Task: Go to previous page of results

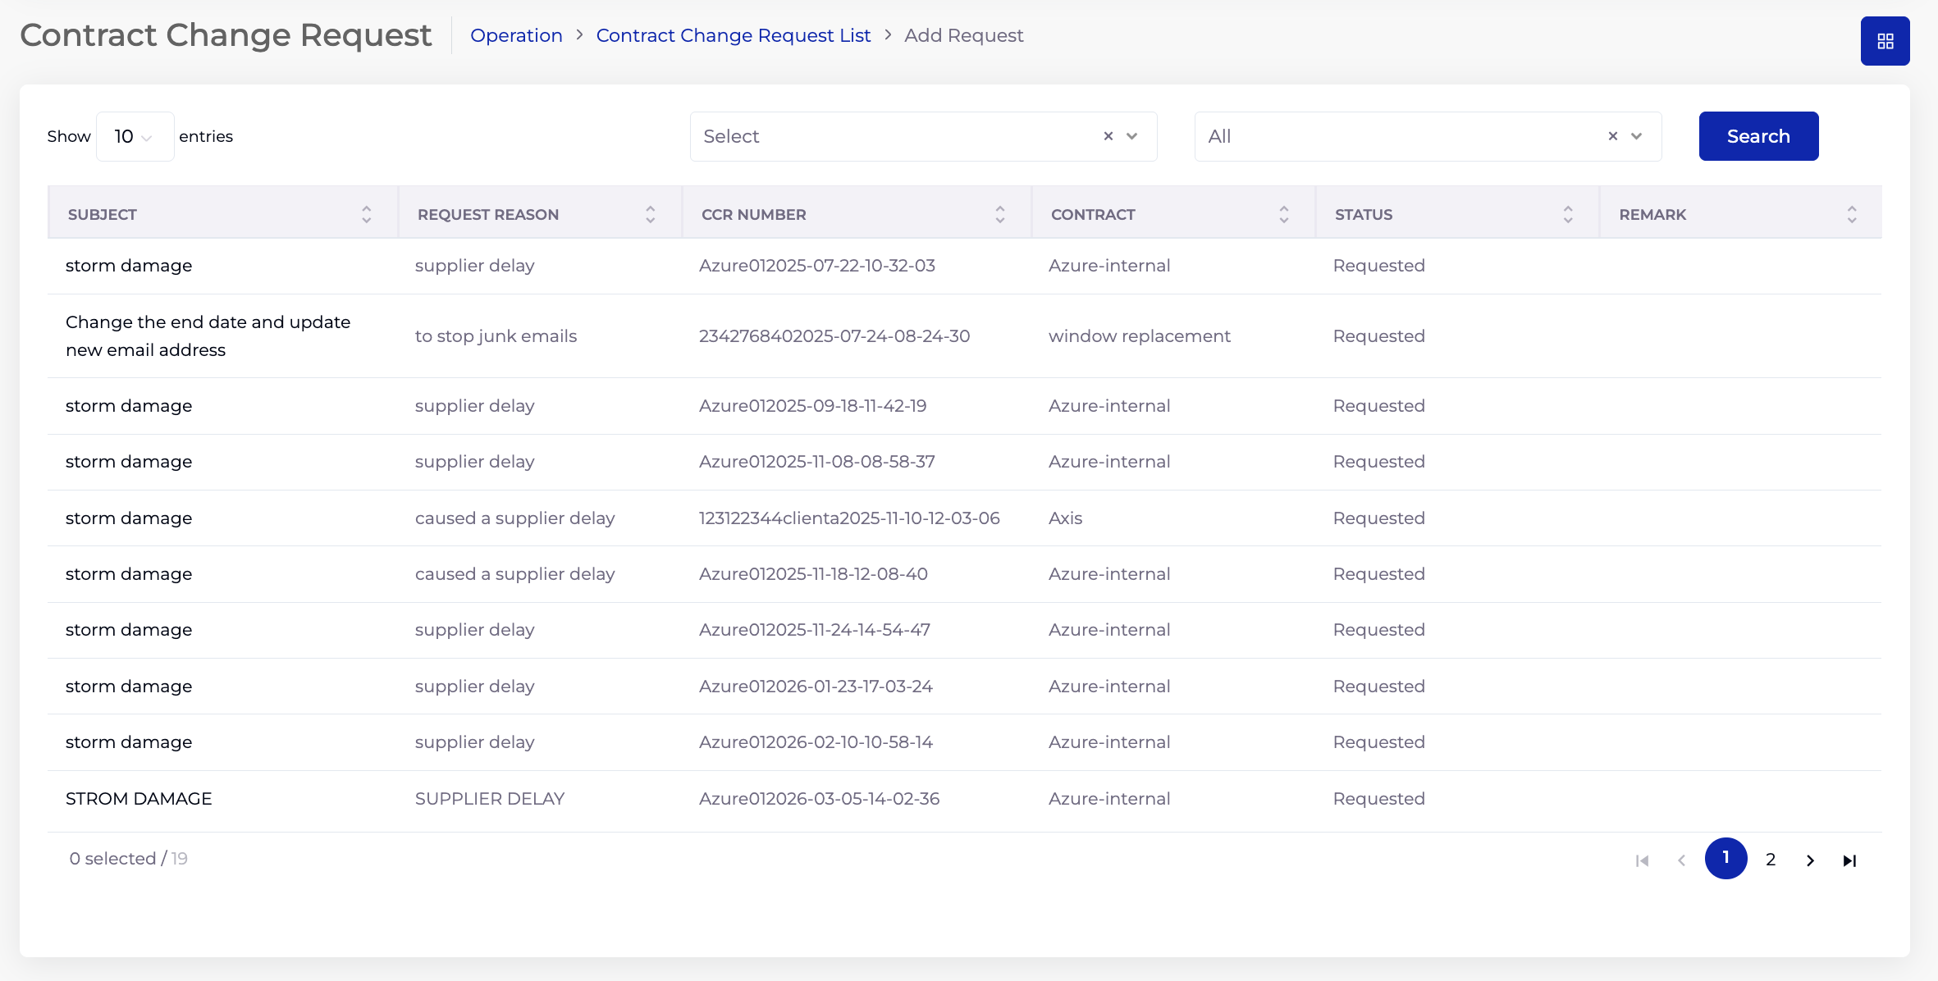Action: [1681, 860]
